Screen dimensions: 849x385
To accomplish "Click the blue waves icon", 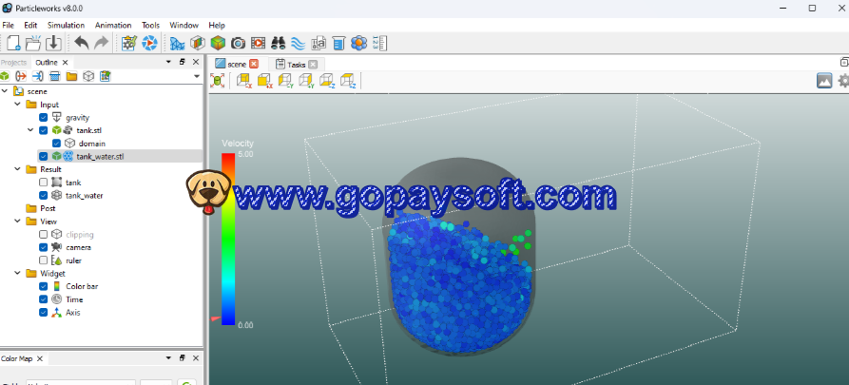I will point(299,43).
